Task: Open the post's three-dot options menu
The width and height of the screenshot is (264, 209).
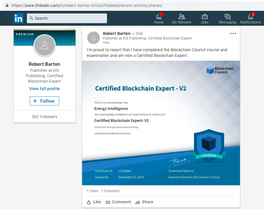Action: tap(233, 34)
